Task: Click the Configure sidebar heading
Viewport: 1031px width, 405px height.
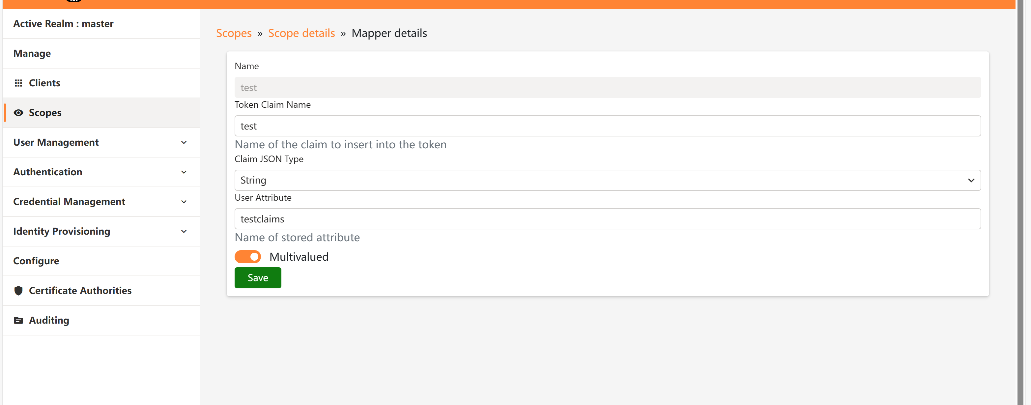Action: pyautogui.click(x=36, y=261)
